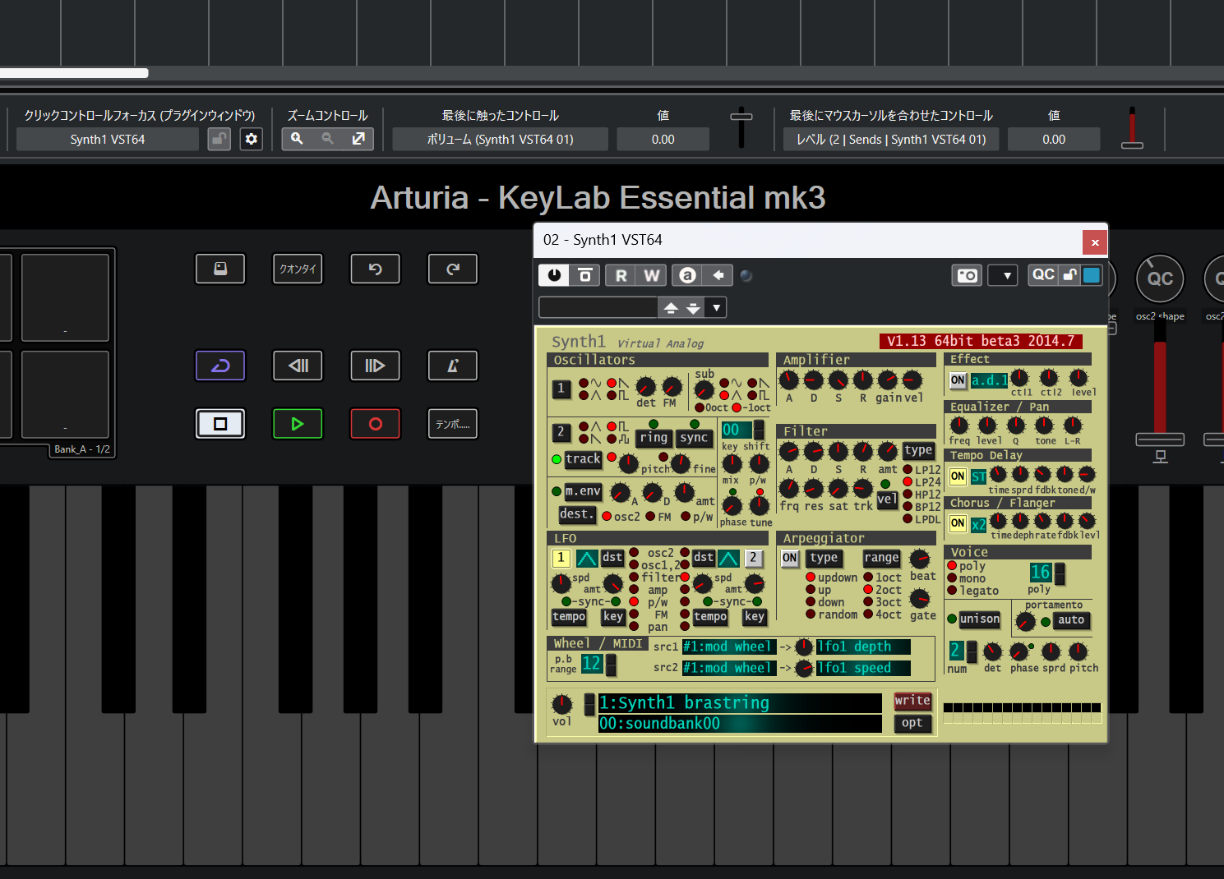
Task: Toggle the Synth1 plugin power (activate) button
Action: click(x=554, y=275)
